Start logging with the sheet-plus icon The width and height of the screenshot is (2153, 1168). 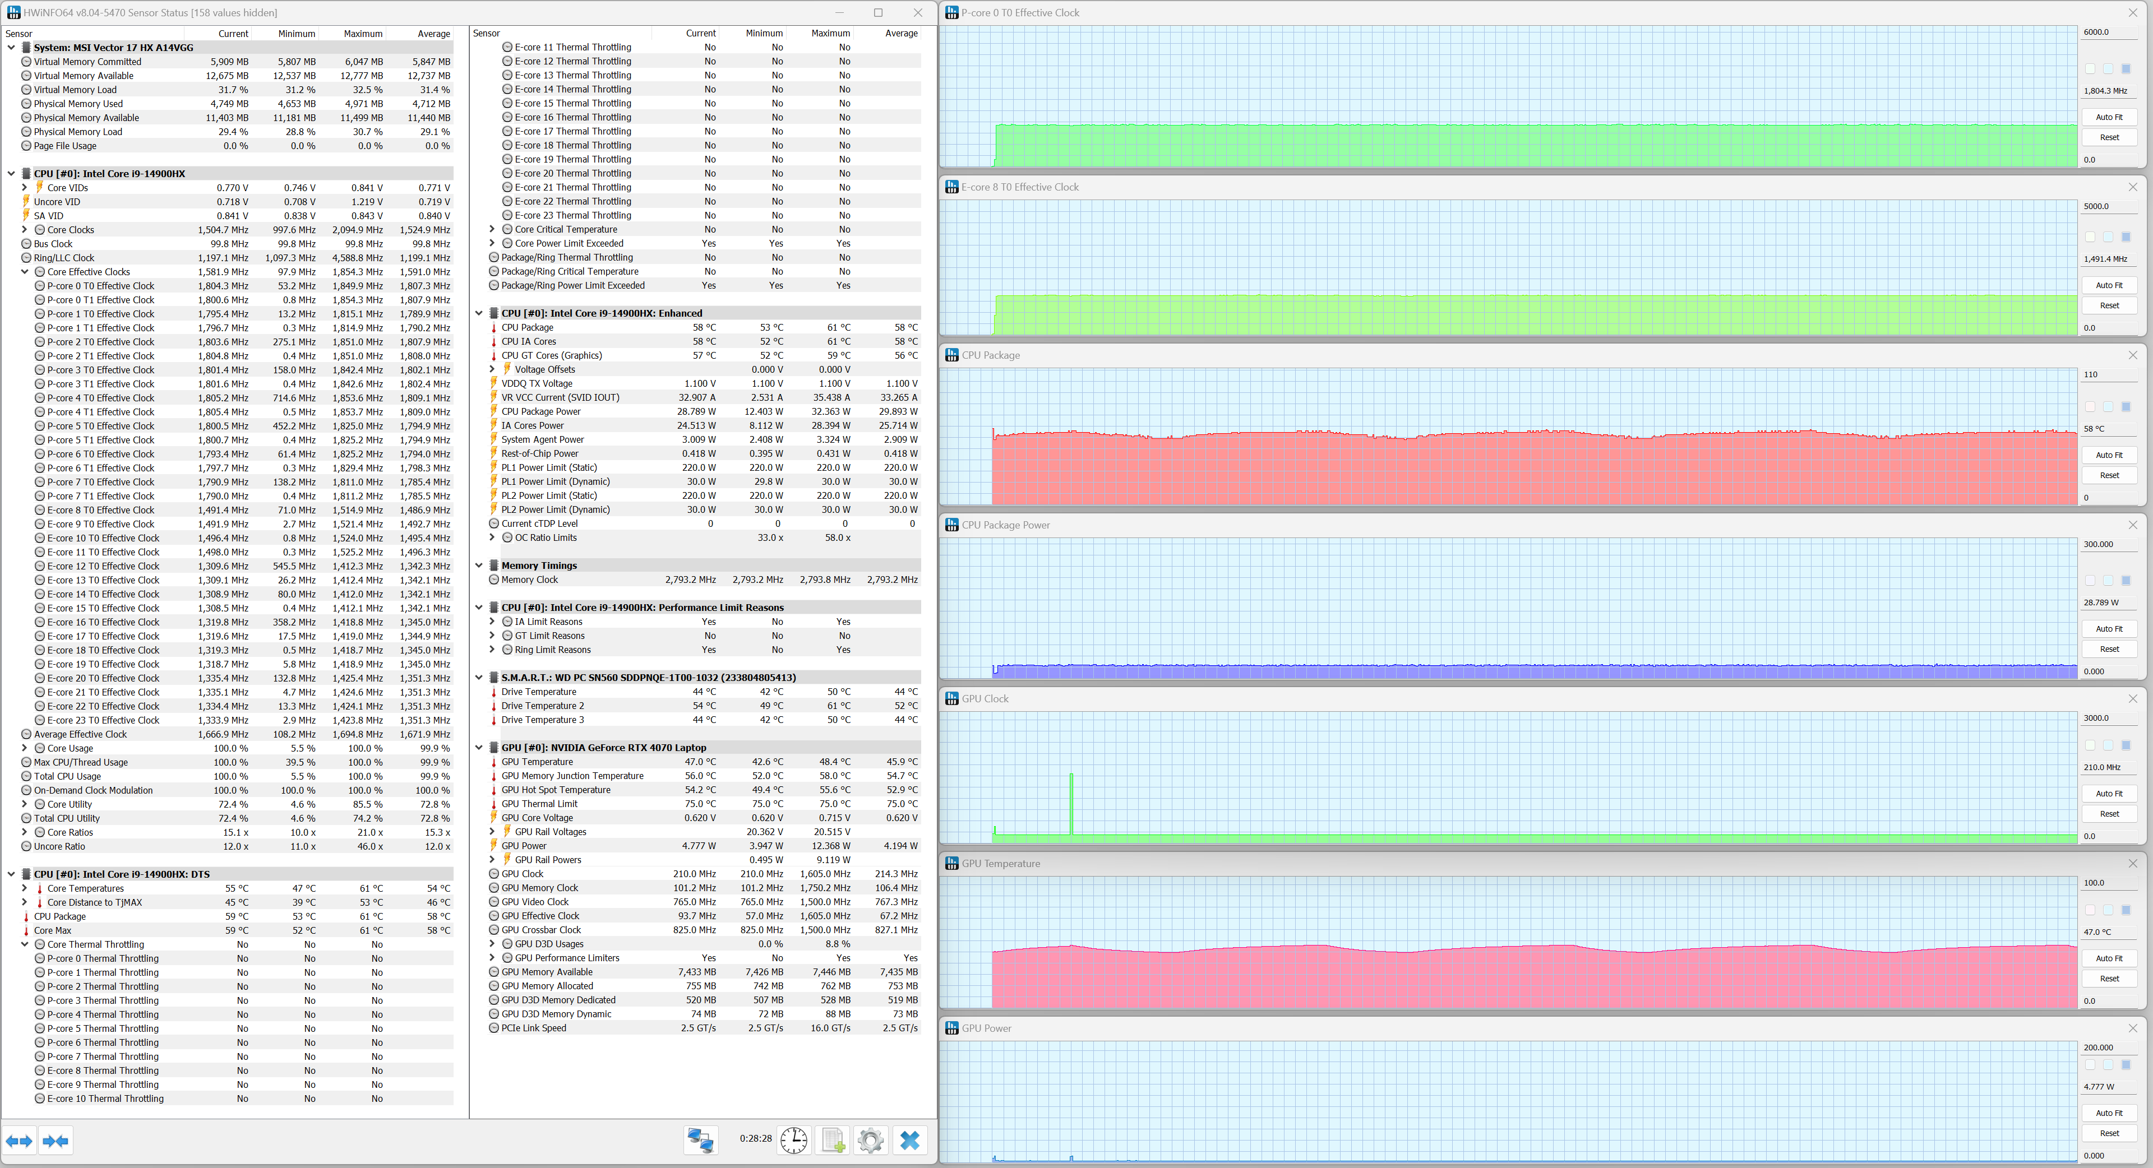tap(833, 1139)
